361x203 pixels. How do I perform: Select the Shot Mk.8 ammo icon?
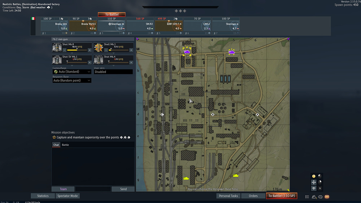coord(57,47)
